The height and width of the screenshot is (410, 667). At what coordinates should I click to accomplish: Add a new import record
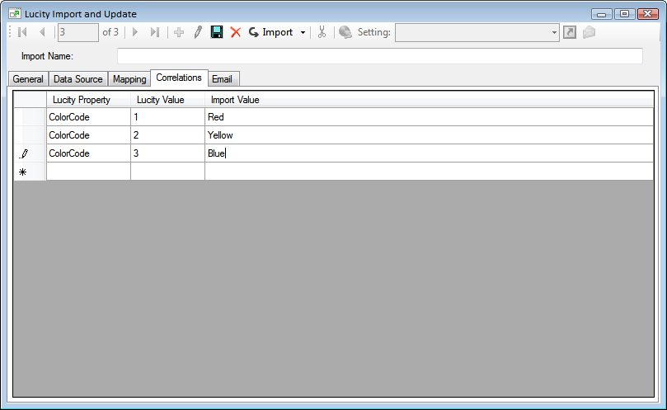[x=179, y=32]
